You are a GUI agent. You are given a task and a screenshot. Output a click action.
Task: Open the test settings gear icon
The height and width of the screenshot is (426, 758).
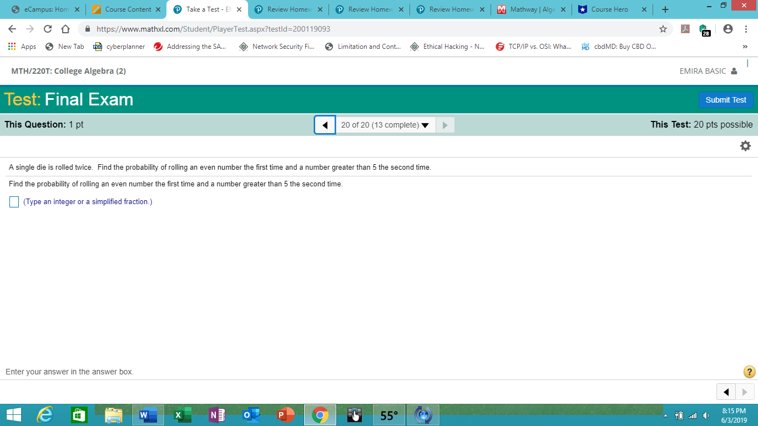click(745, 145)
